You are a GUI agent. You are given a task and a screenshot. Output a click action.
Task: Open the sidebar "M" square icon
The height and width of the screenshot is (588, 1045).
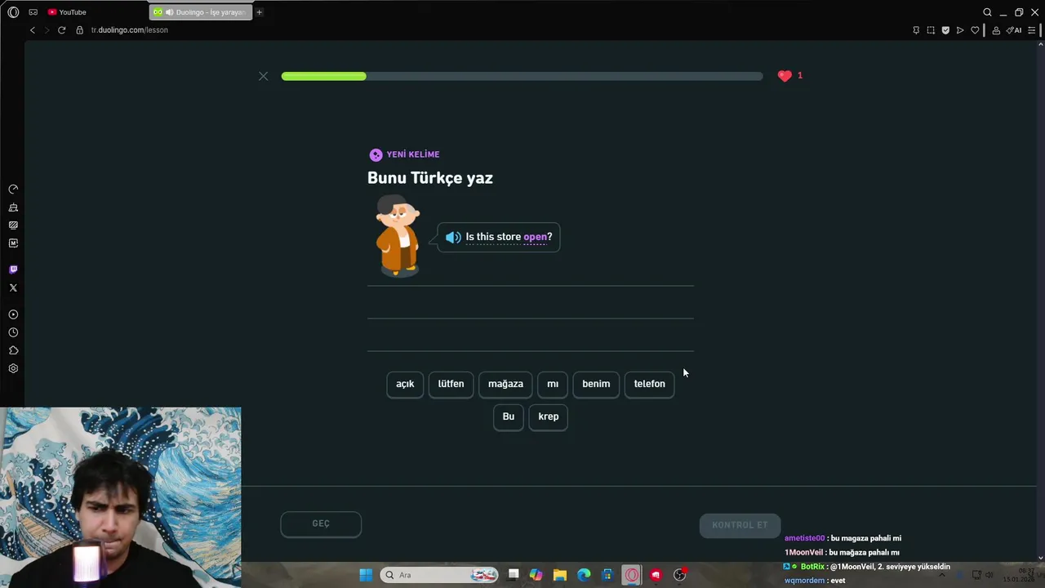tap(13, 243)
